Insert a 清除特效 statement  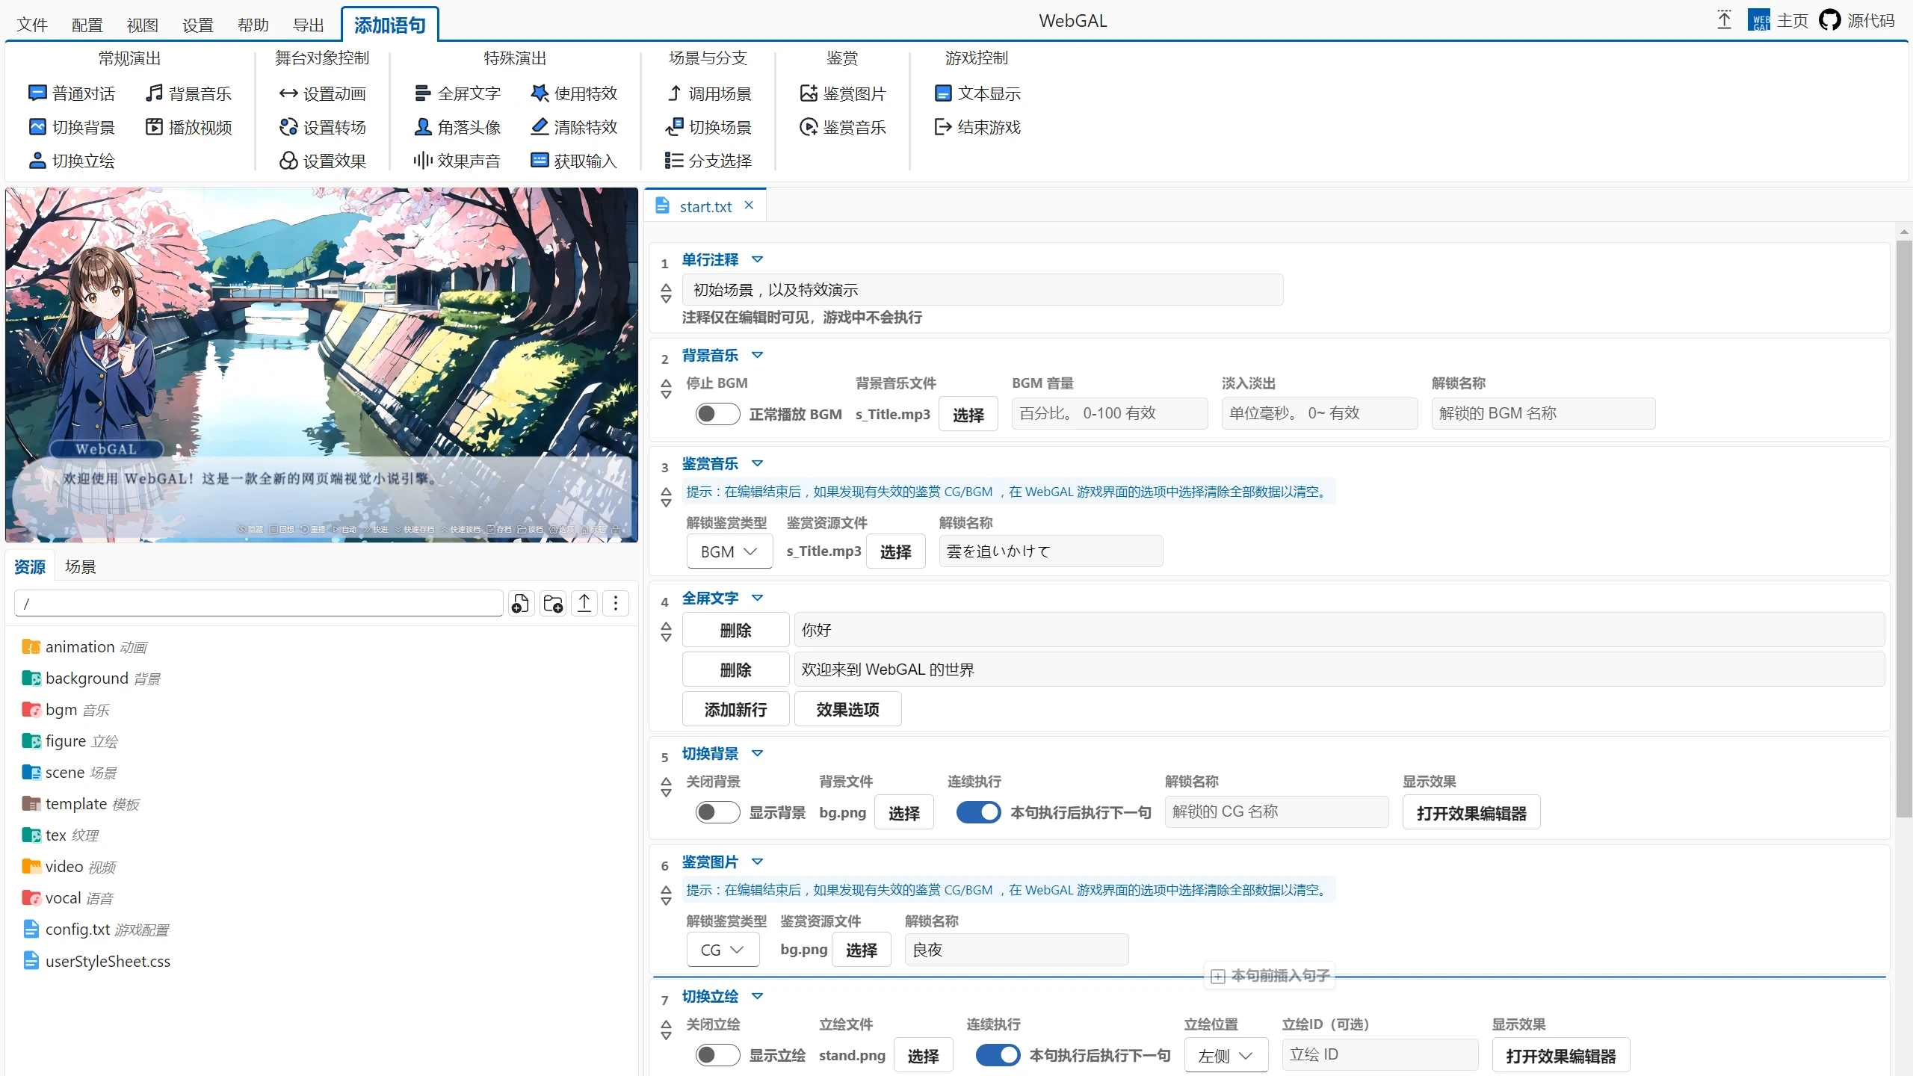coord(574,127)
